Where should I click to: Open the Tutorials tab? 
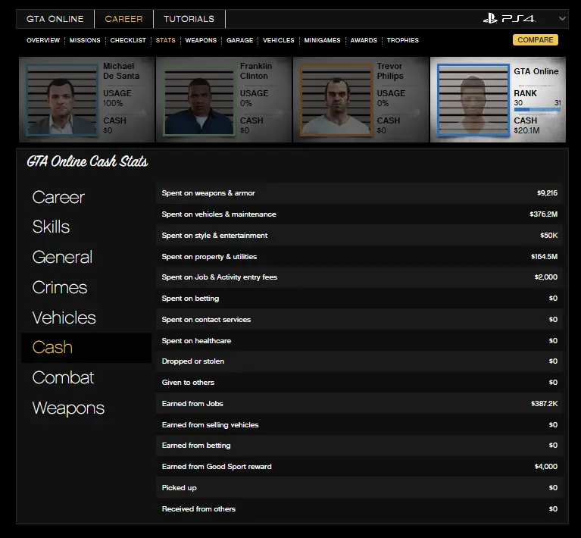tap(189, 19)
